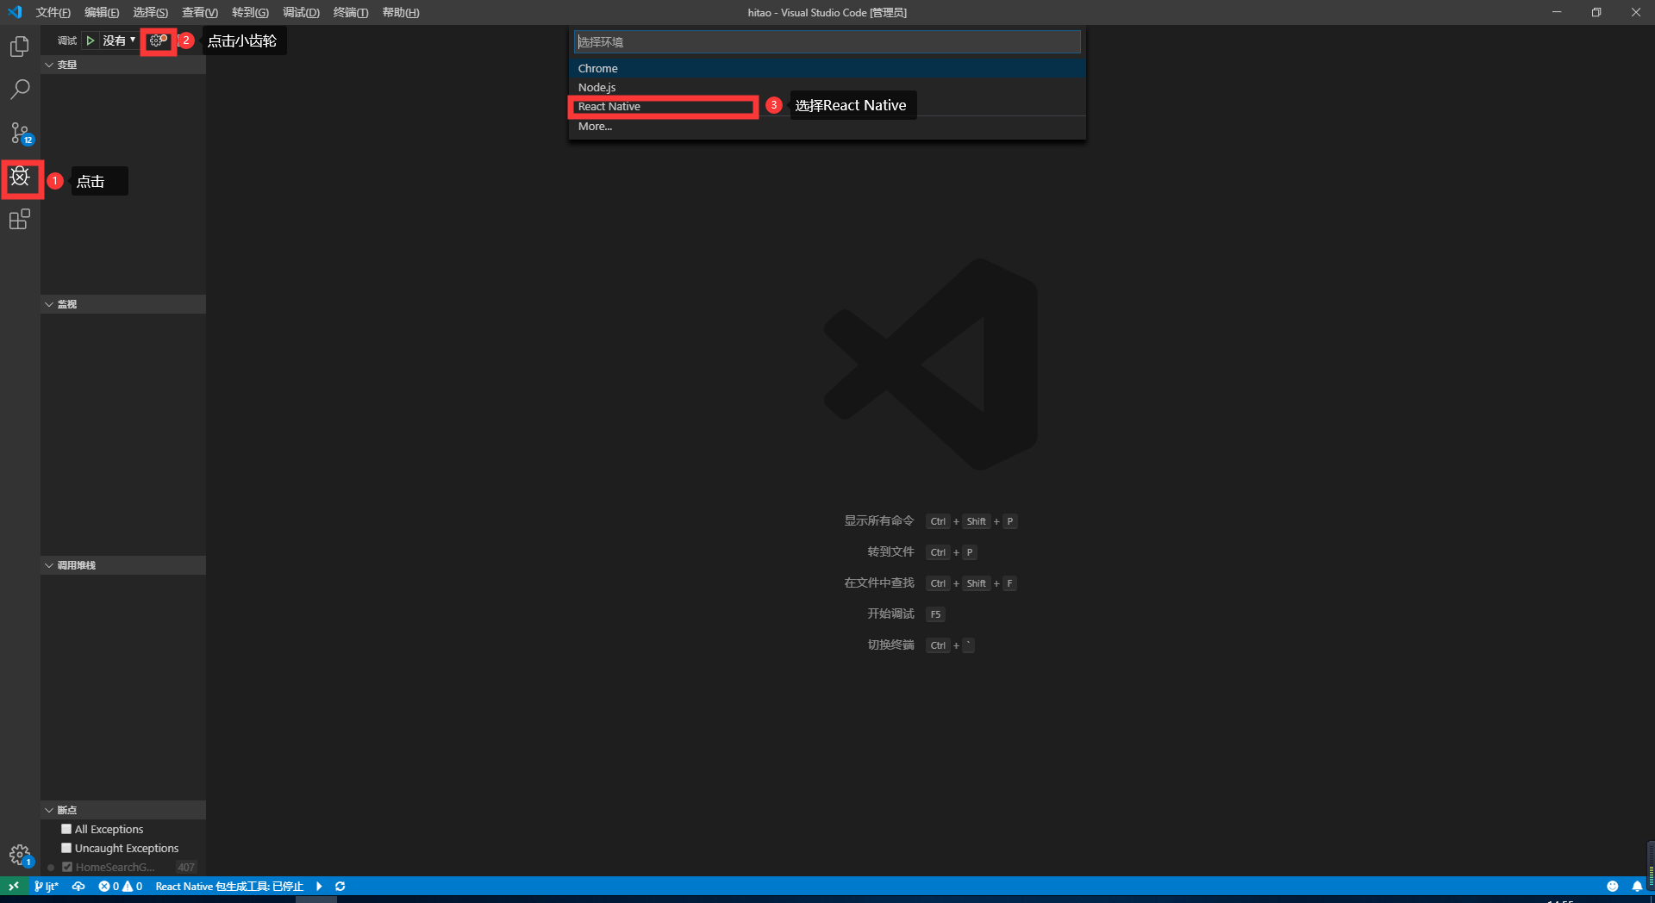The image size is (1655, 903).
Task: Disable the HomeSearchG breakpoint checkbox
Action: click(66, 867)
